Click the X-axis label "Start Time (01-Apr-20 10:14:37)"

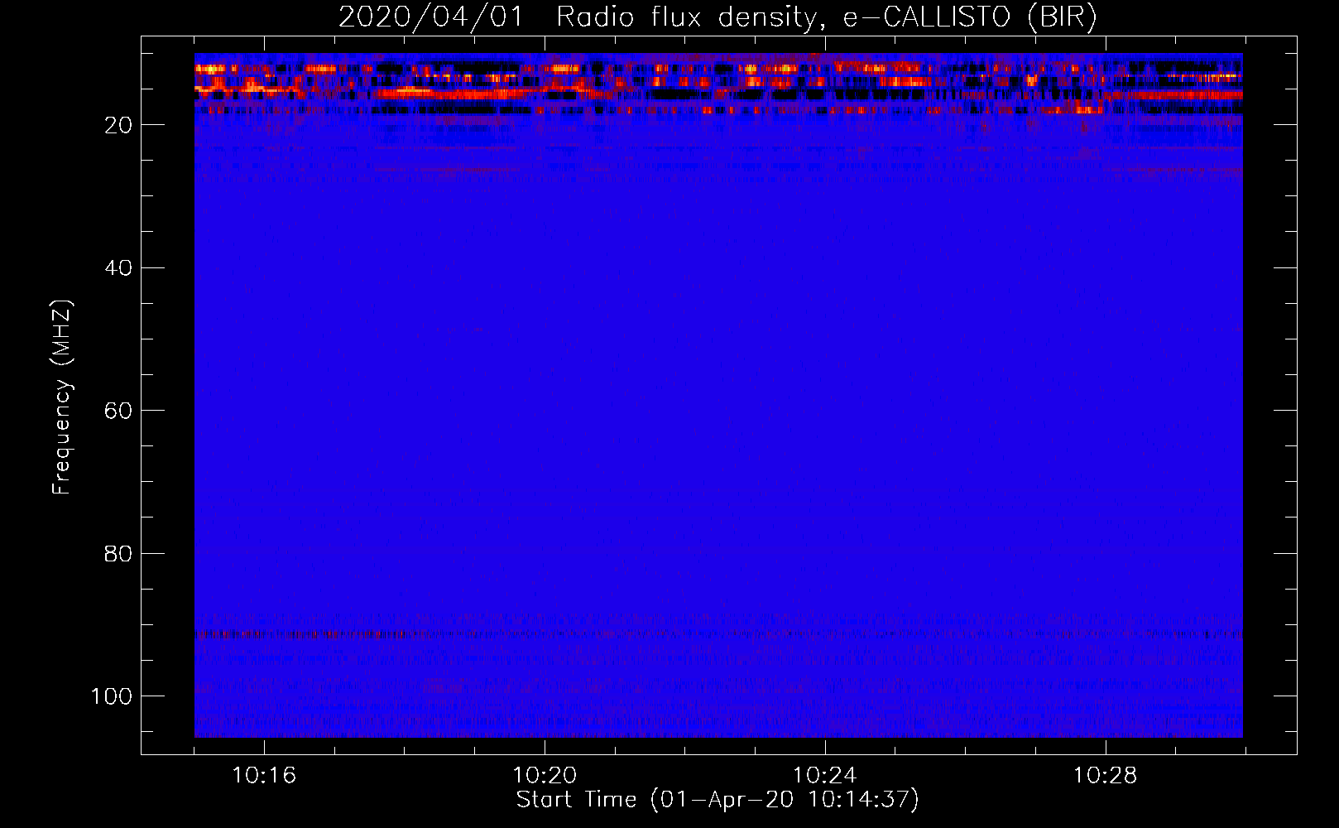pyautogui.click(x=717, y=800)
